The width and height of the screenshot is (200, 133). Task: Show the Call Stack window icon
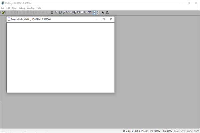tap(75, 12)
